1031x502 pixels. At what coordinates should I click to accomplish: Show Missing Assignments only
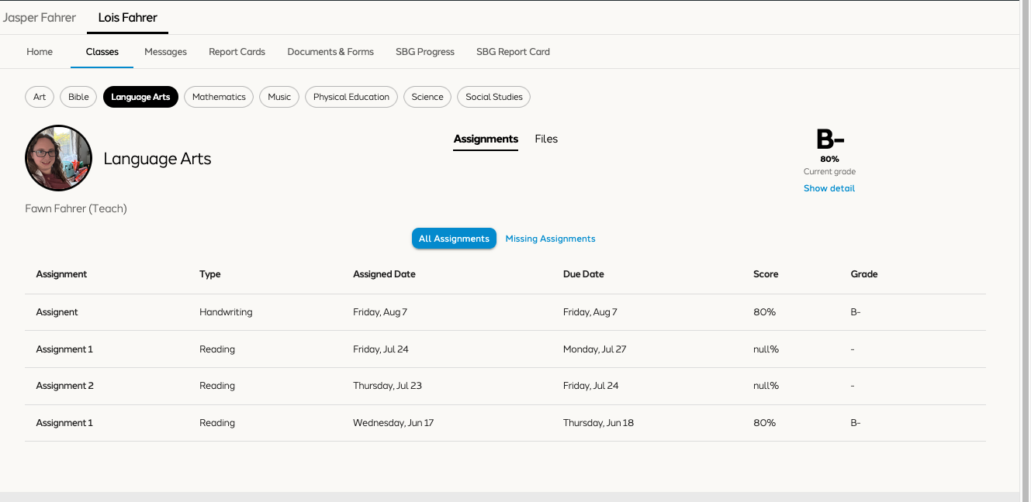(x=550, y=239)
